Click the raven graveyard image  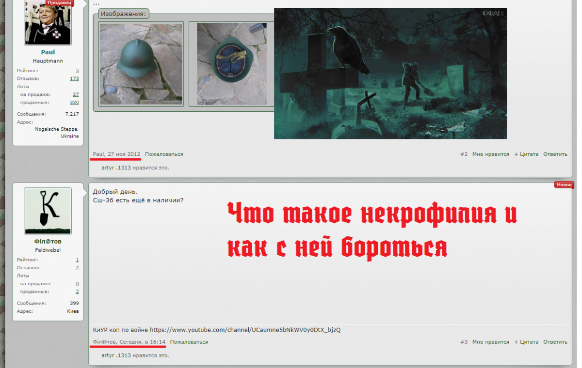click(x=390, y=74)
